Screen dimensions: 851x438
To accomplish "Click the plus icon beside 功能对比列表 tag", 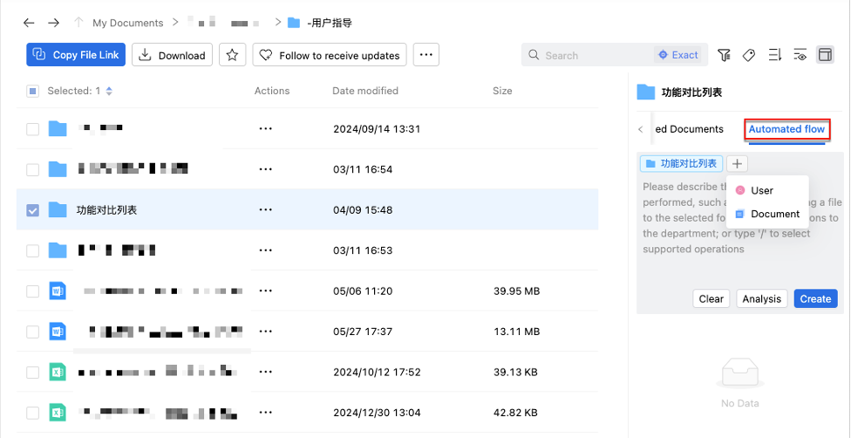I will [x=737, y=163].
